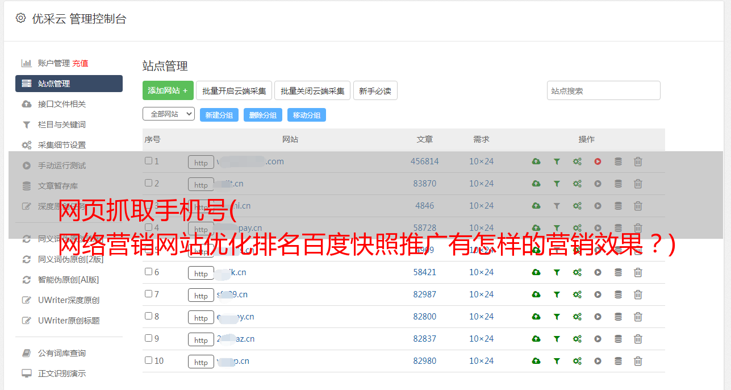This screenshot has height=390, width=731.
Task: Open gears settings icon in row 9
Action: [x=577, y=339]
